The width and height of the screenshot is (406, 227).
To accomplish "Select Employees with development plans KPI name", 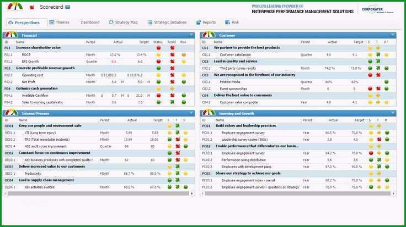I will (246, 167).
